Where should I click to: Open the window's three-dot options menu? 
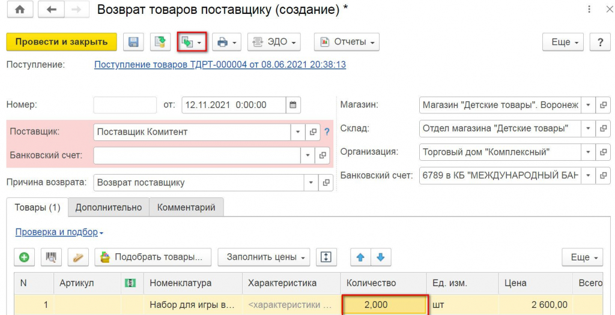coord(589,10)
